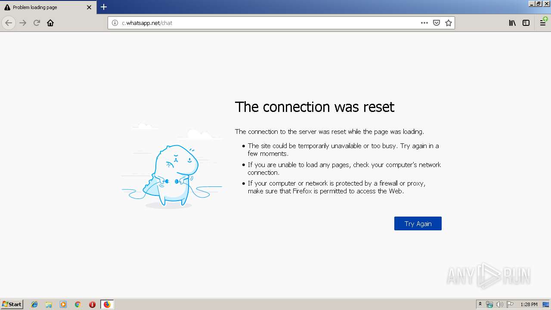Click the heading 'The connection was reset'
The width and height of the screenshot is (551, 310).
tap(315, 107)
